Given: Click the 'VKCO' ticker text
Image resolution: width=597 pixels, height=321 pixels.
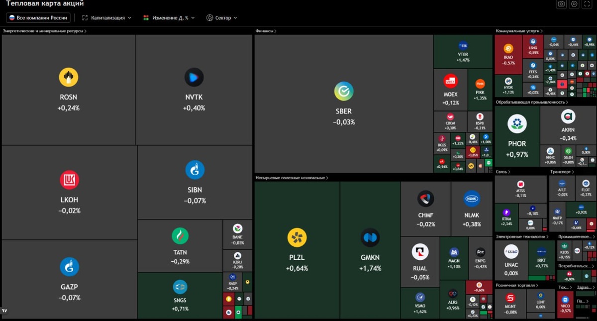Looking at the screenshot, I should click(565, 306).
